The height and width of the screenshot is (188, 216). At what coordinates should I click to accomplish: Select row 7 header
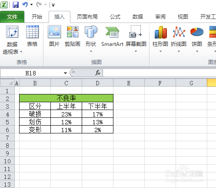[7, 138]
